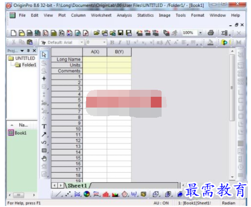
Task: Select column header B(Y)
Action: point(119,52)
